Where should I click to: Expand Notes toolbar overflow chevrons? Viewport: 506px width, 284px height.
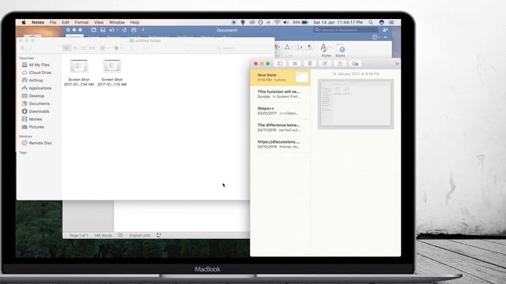click(x=397, y=64)
